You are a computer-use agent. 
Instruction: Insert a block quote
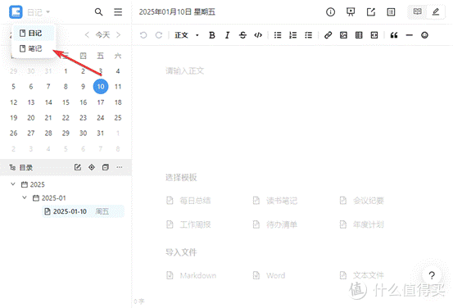point(394,35)
